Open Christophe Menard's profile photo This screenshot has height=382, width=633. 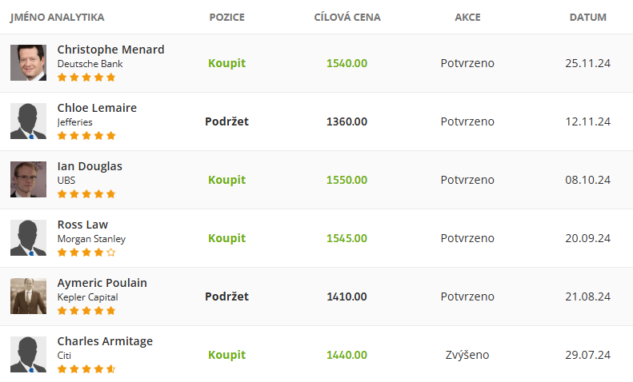click(x=28, y=63)
